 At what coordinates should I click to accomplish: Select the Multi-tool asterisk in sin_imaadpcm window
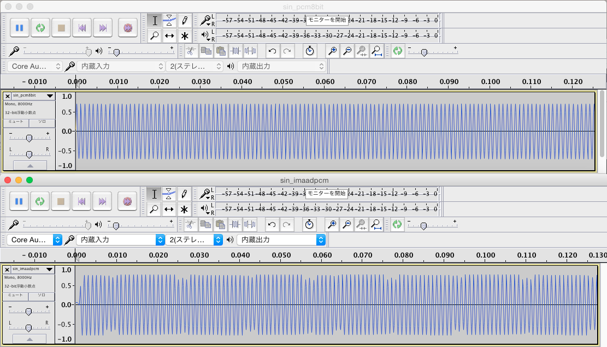pos(184,210)
